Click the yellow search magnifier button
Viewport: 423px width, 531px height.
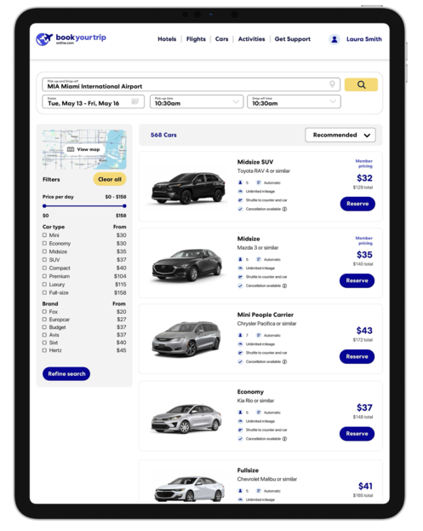361,84
